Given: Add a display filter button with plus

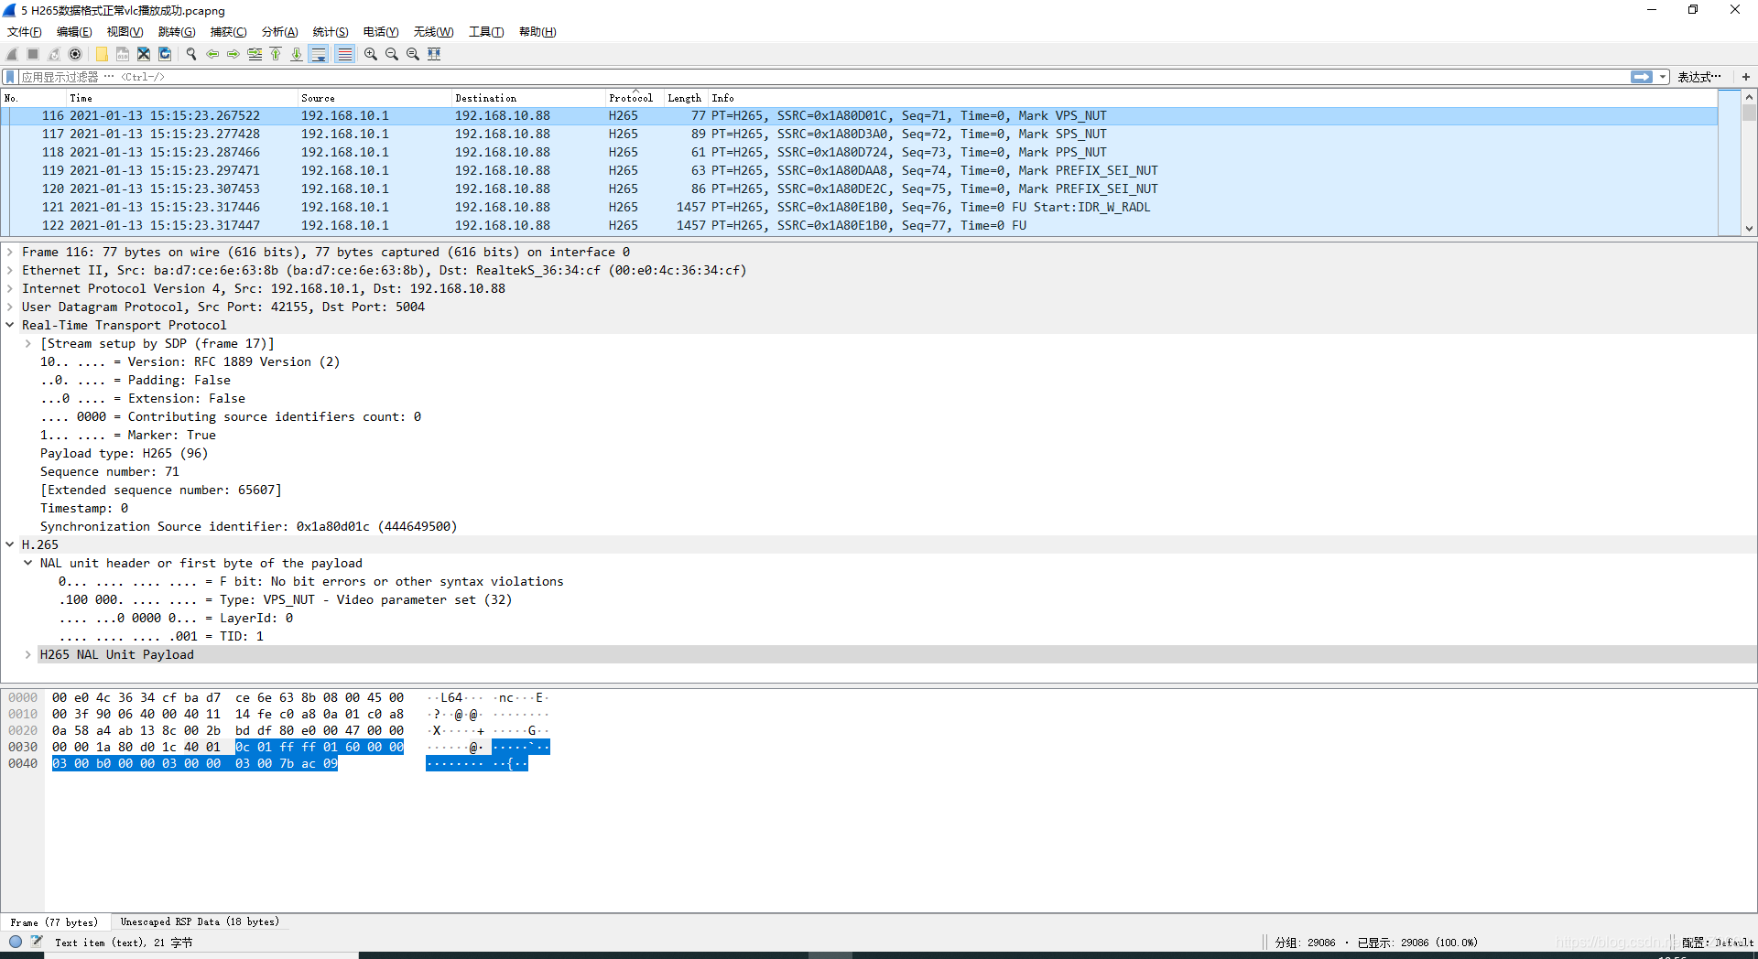Looking at the screenshot, I should tap(1746, 77).
